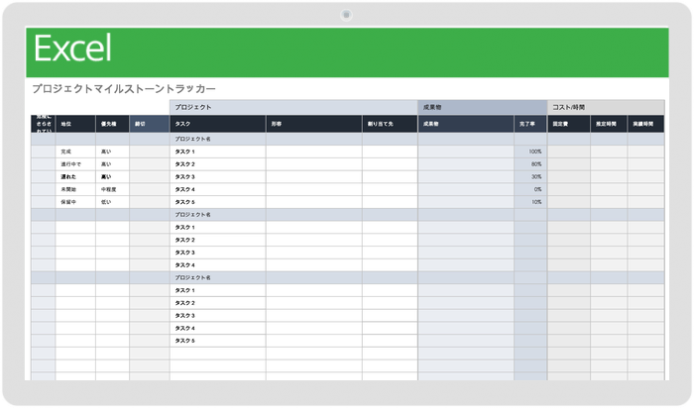
Task: Click the dark タスク column header
Action: (218, 124)
